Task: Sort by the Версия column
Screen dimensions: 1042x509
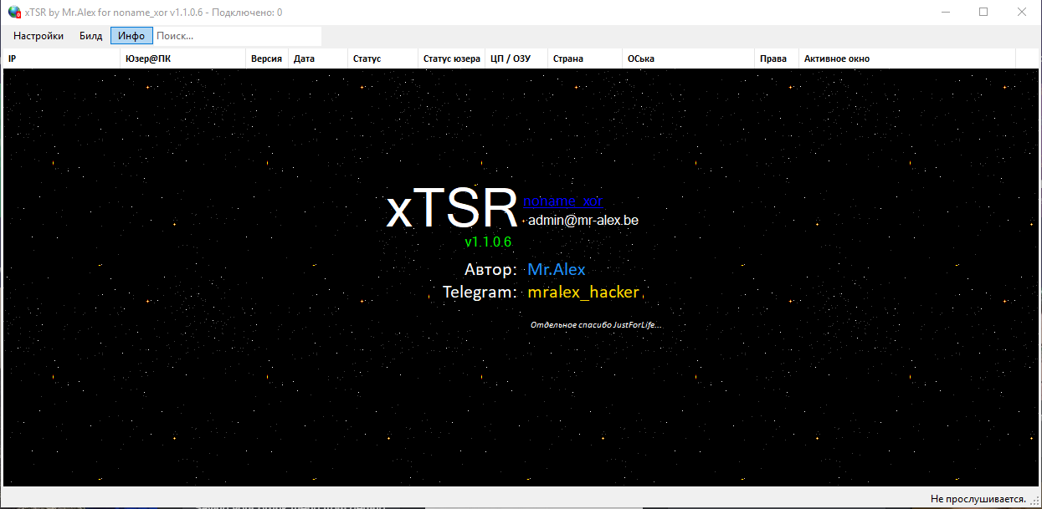Action: pos(266,59)
